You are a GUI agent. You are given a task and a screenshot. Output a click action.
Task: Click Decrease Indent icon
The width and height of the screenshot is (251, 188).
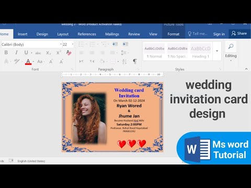tap(115, 44)
